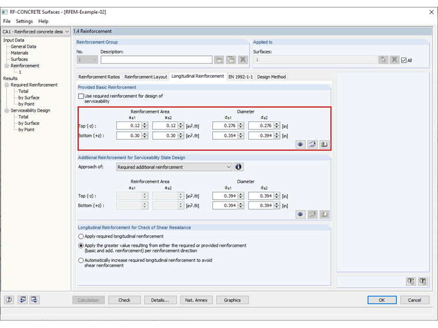
Task: Click the Description input field
Action: [156, 60]
